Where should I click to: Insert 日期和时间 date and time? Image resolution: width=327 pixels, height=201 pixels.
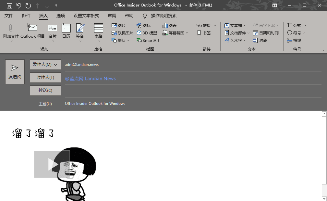(266, 33)
